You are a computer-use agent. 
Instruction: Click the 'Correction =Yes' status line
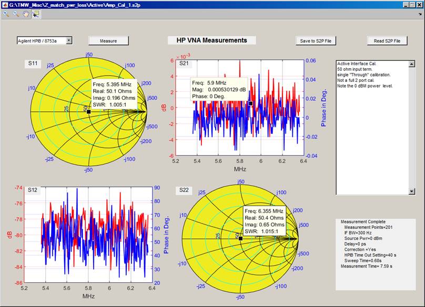(360, 250)
